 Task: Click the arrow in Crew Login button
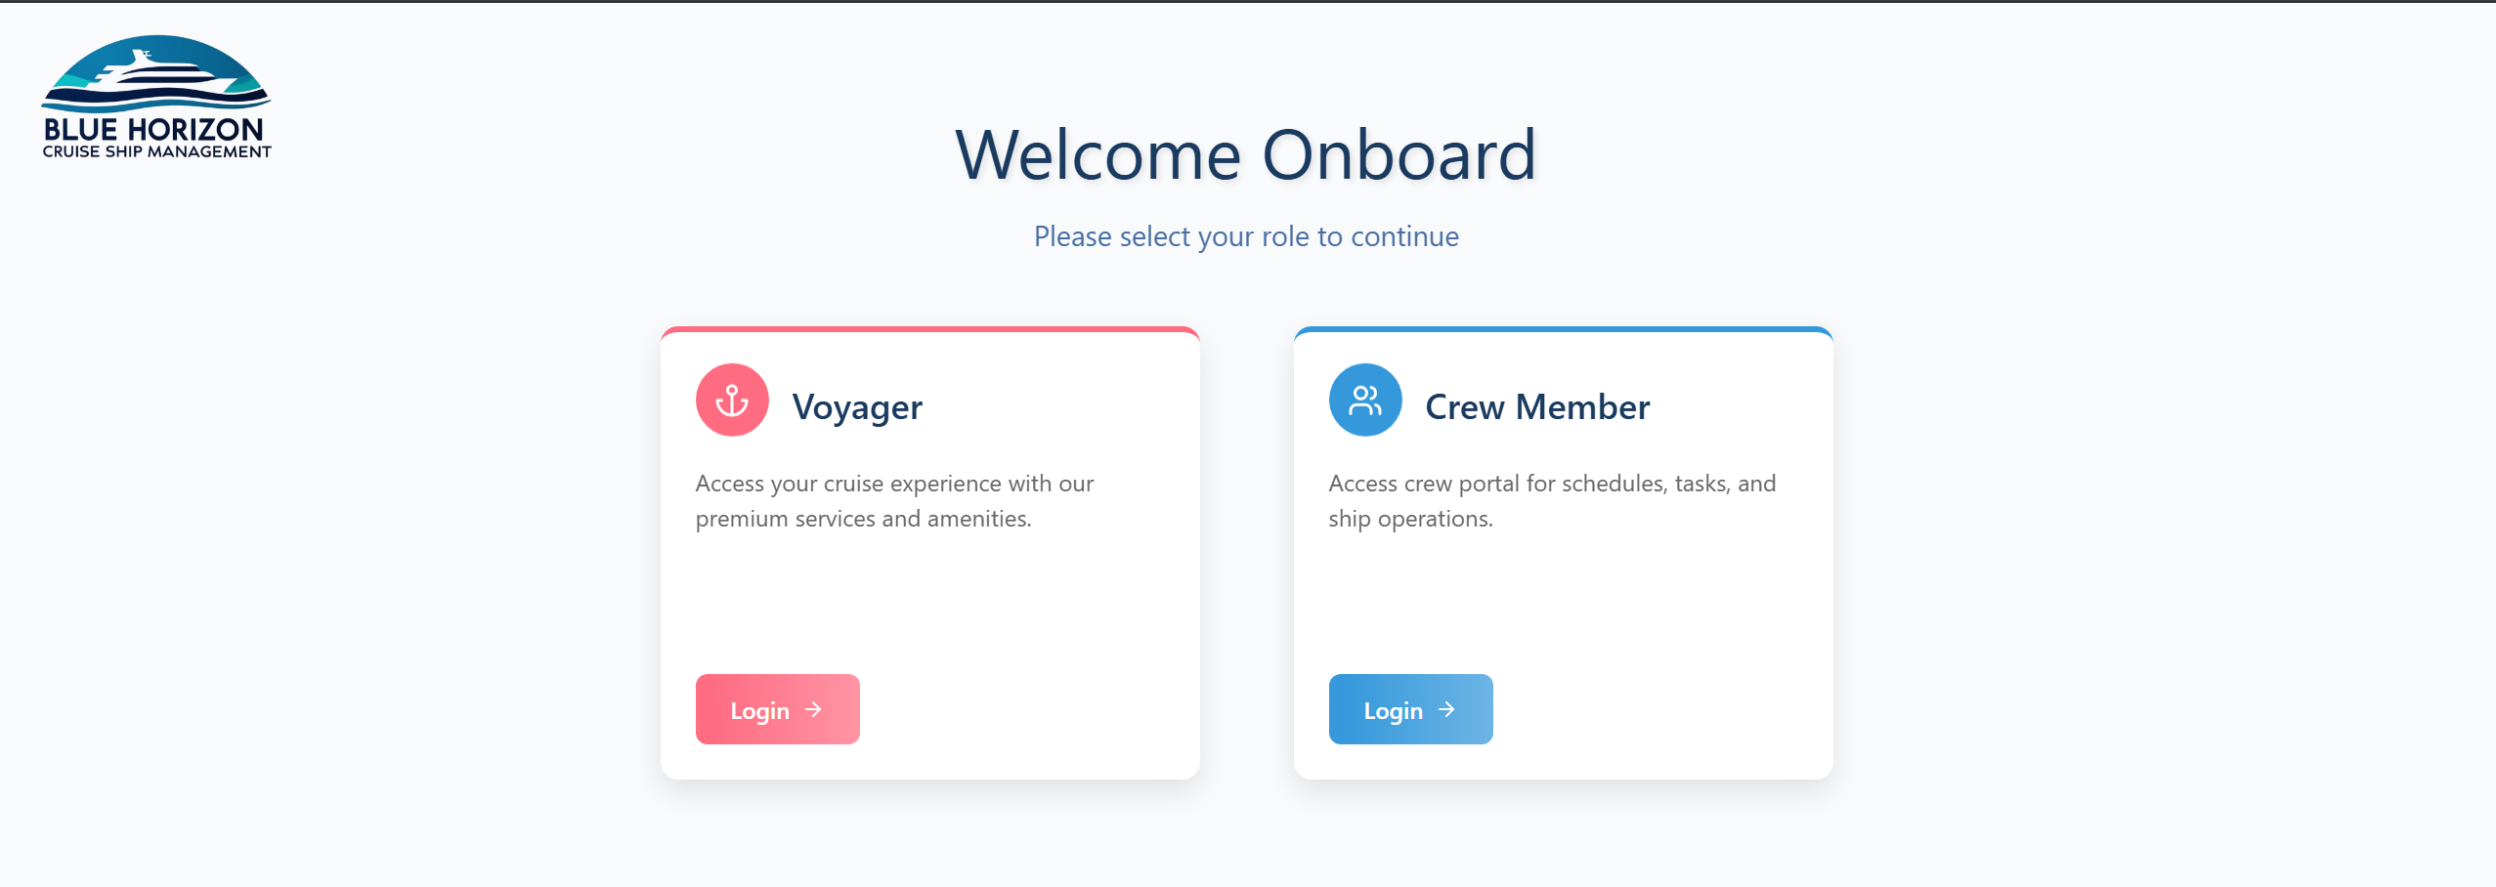pyautogui.click(x=1446, y=709)
